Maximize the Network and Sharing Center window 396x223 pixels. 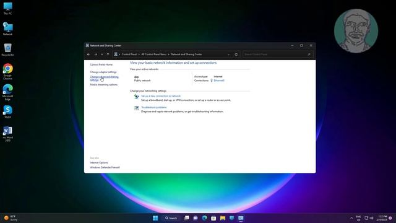[301, 46]
